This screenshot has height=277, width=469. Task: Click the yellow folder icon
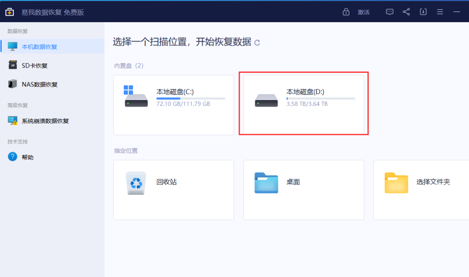coord(396,182)
